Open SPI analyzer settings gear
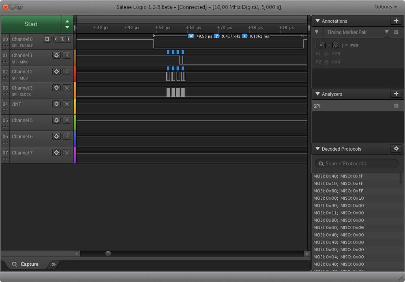Screen dimensions: 405x282 pyautogui.click(x=396, y=106)
